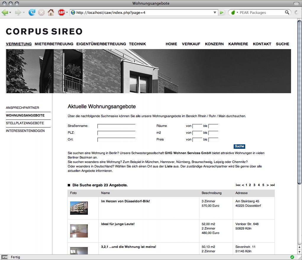Viewport: 302px width, 260px height.
Task: Click the Reload page icon
Action: click(x=32, y=12)
